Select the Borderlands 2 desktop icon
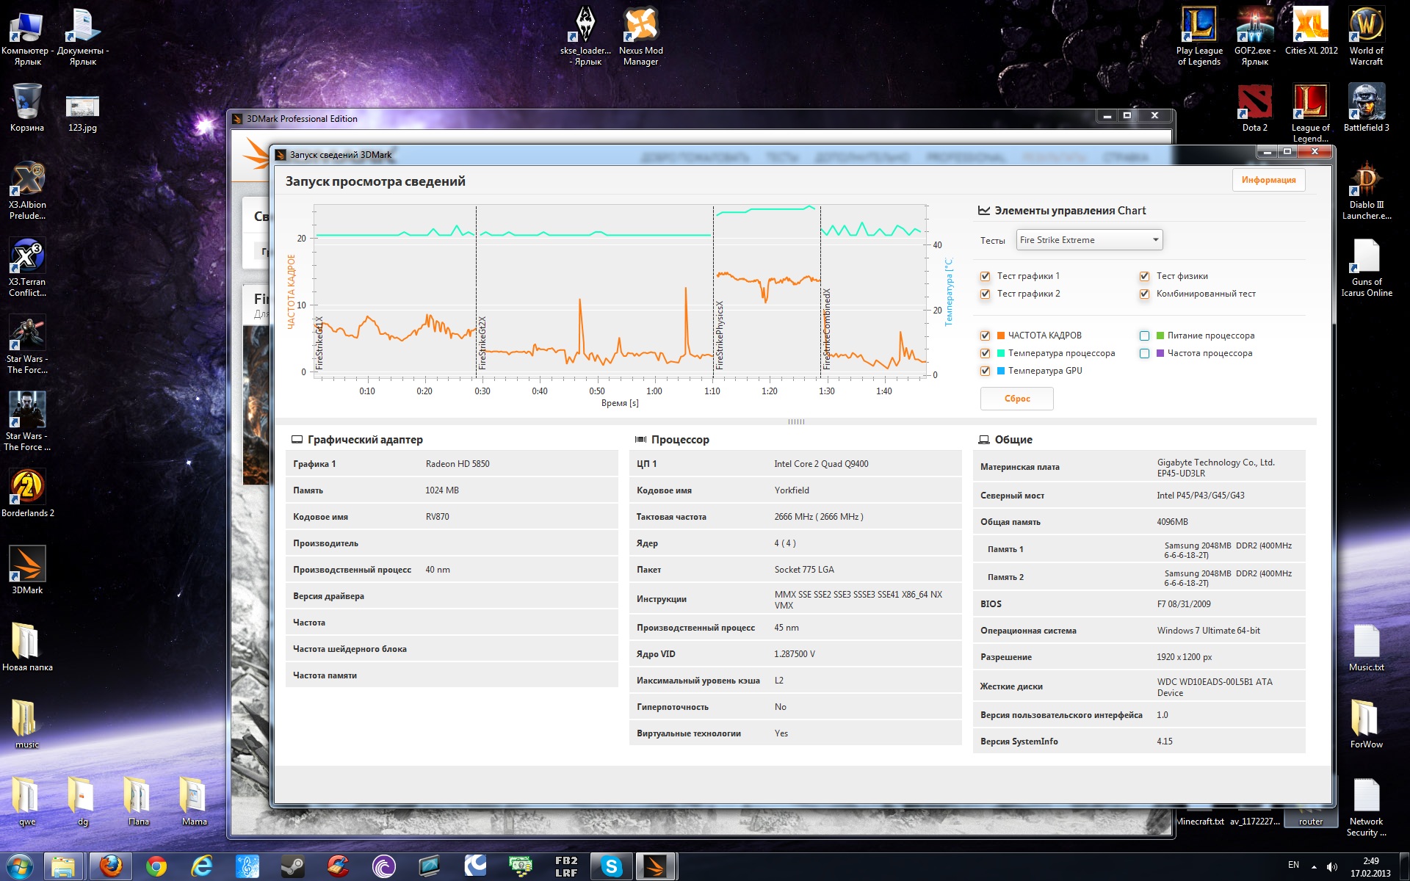 (x=27, y=493)
